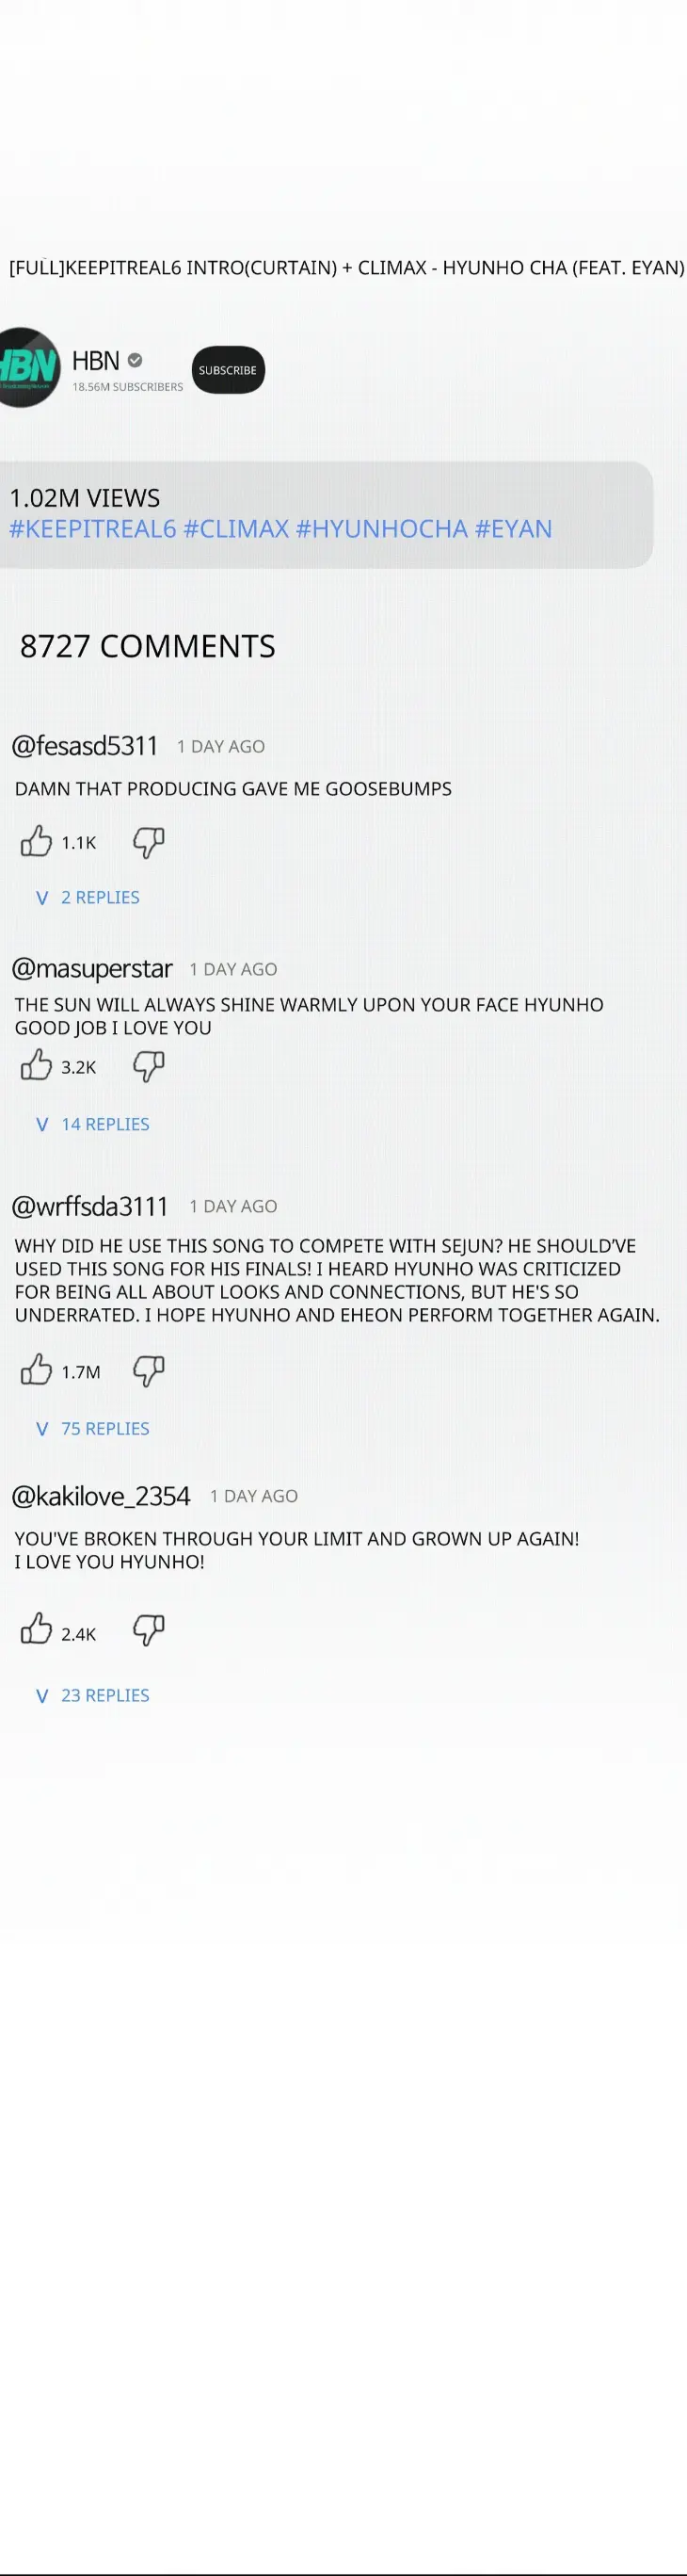Viewport: 687px width, 2576px height.
Task: Open @masuperstar's profile
Action: (x=92, y=969)
